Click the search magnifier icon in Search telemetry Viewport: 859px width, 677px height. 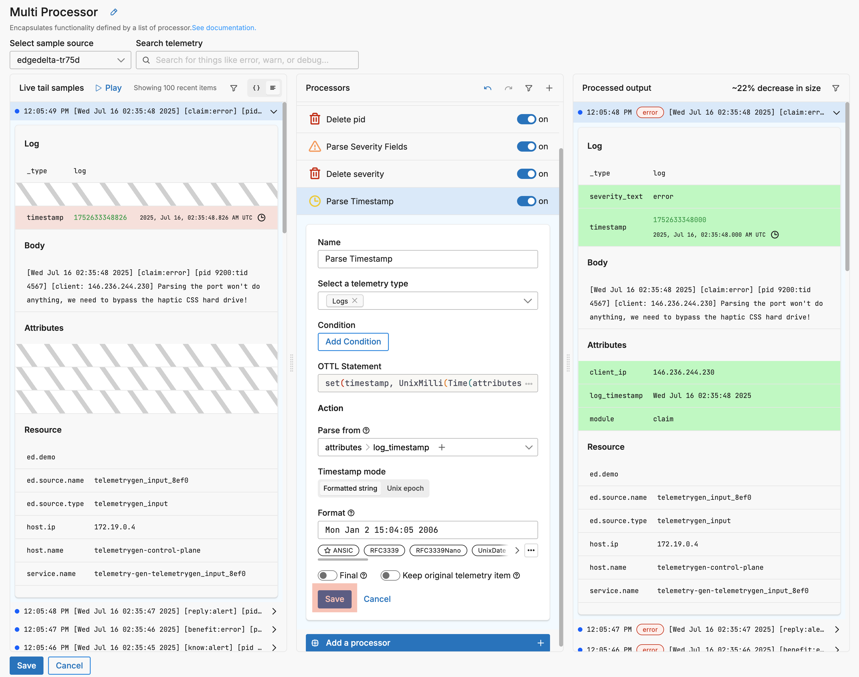pos(146,60)
